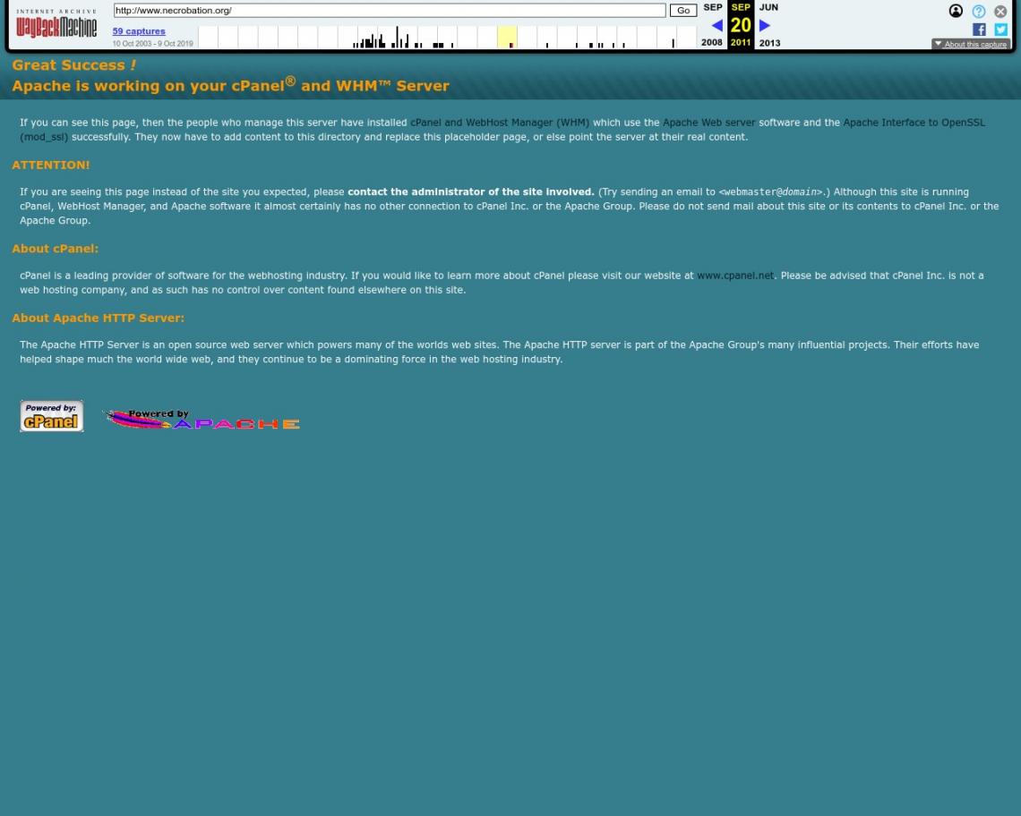Click the Go button

[683, 11]
